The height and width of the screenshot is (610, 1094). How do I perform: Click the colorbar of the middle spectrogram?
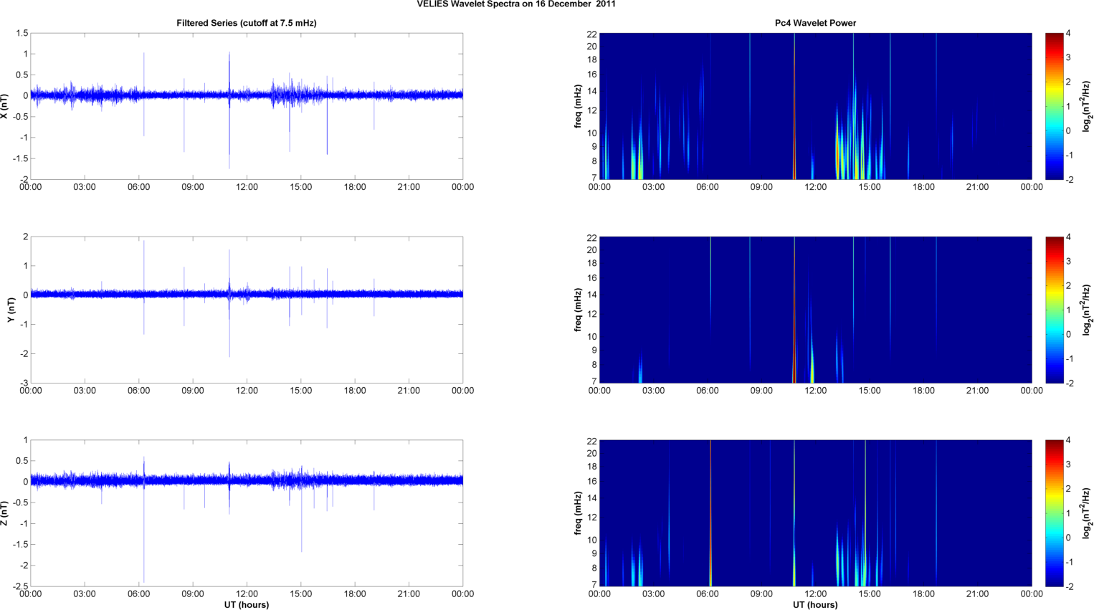click(1054, 310)
